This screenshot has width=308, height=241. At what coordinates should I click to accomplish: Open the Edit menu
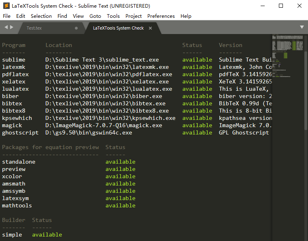coord(21,16)
